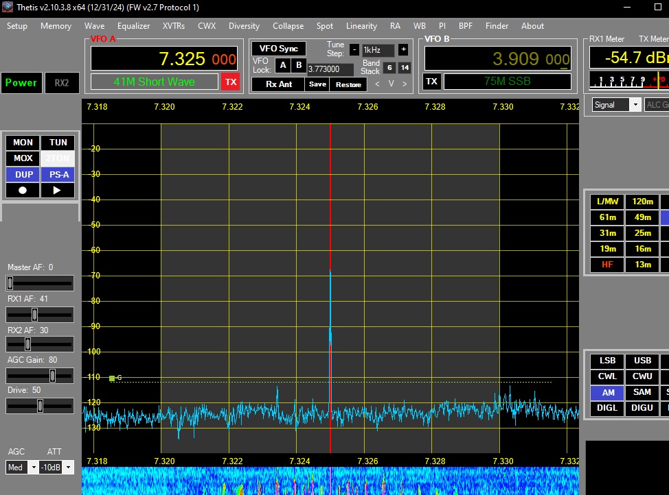Increase tune step with plus button
This screenshot has width=669, height=495.
pos(403,49)
